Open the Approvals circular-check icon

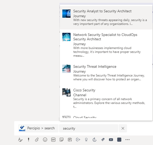[95, 140]
